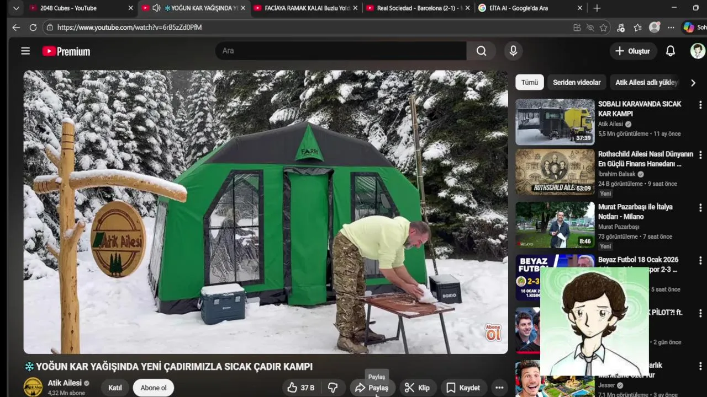Subscribe with the Abone ol button
Screen dimensions: 707x397
(x=154, y=388)
